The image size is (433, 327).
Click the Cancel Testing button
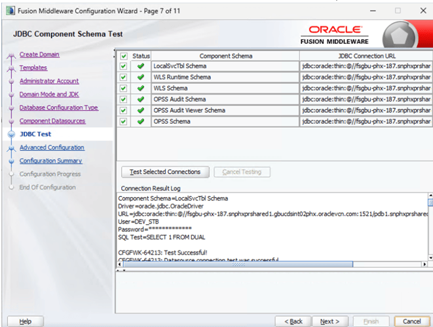[242, 172]
